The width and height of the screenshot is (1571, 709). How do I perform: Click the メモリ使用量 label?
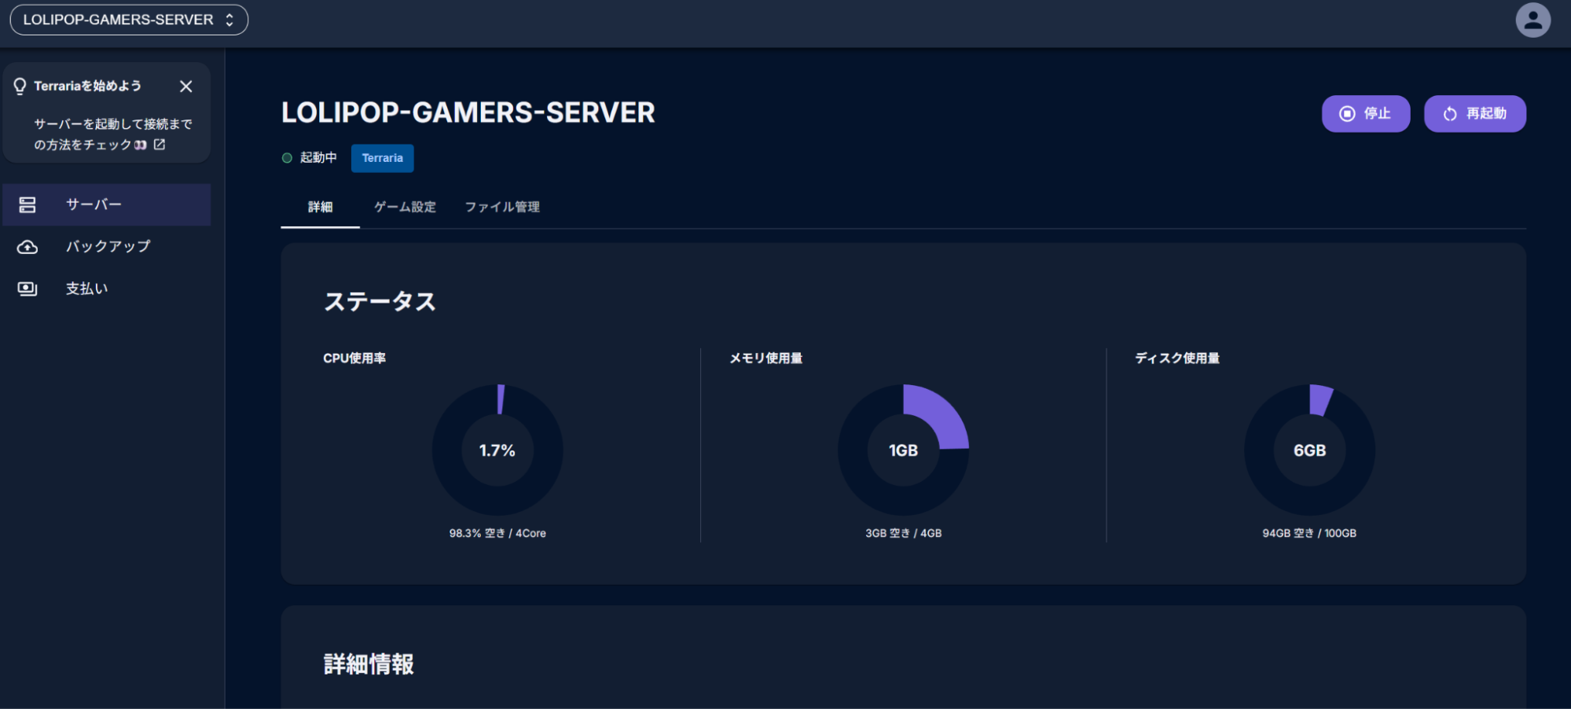[x=766, y=358]
